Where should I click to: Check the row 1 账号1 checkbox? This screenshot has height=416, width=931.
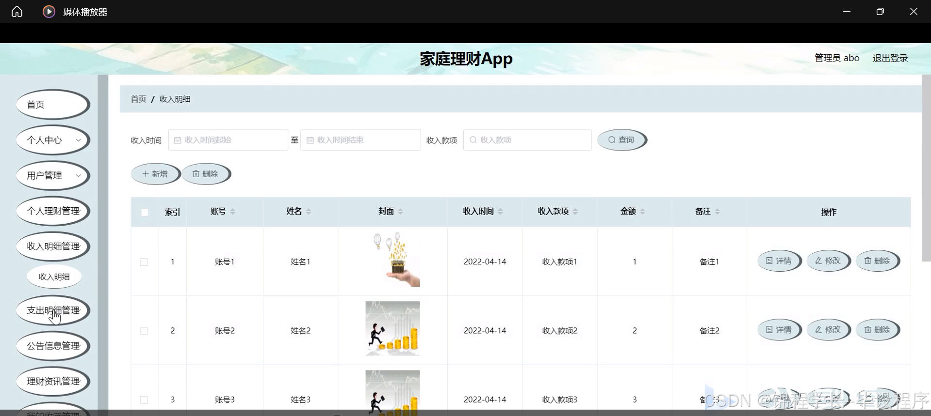144,262
